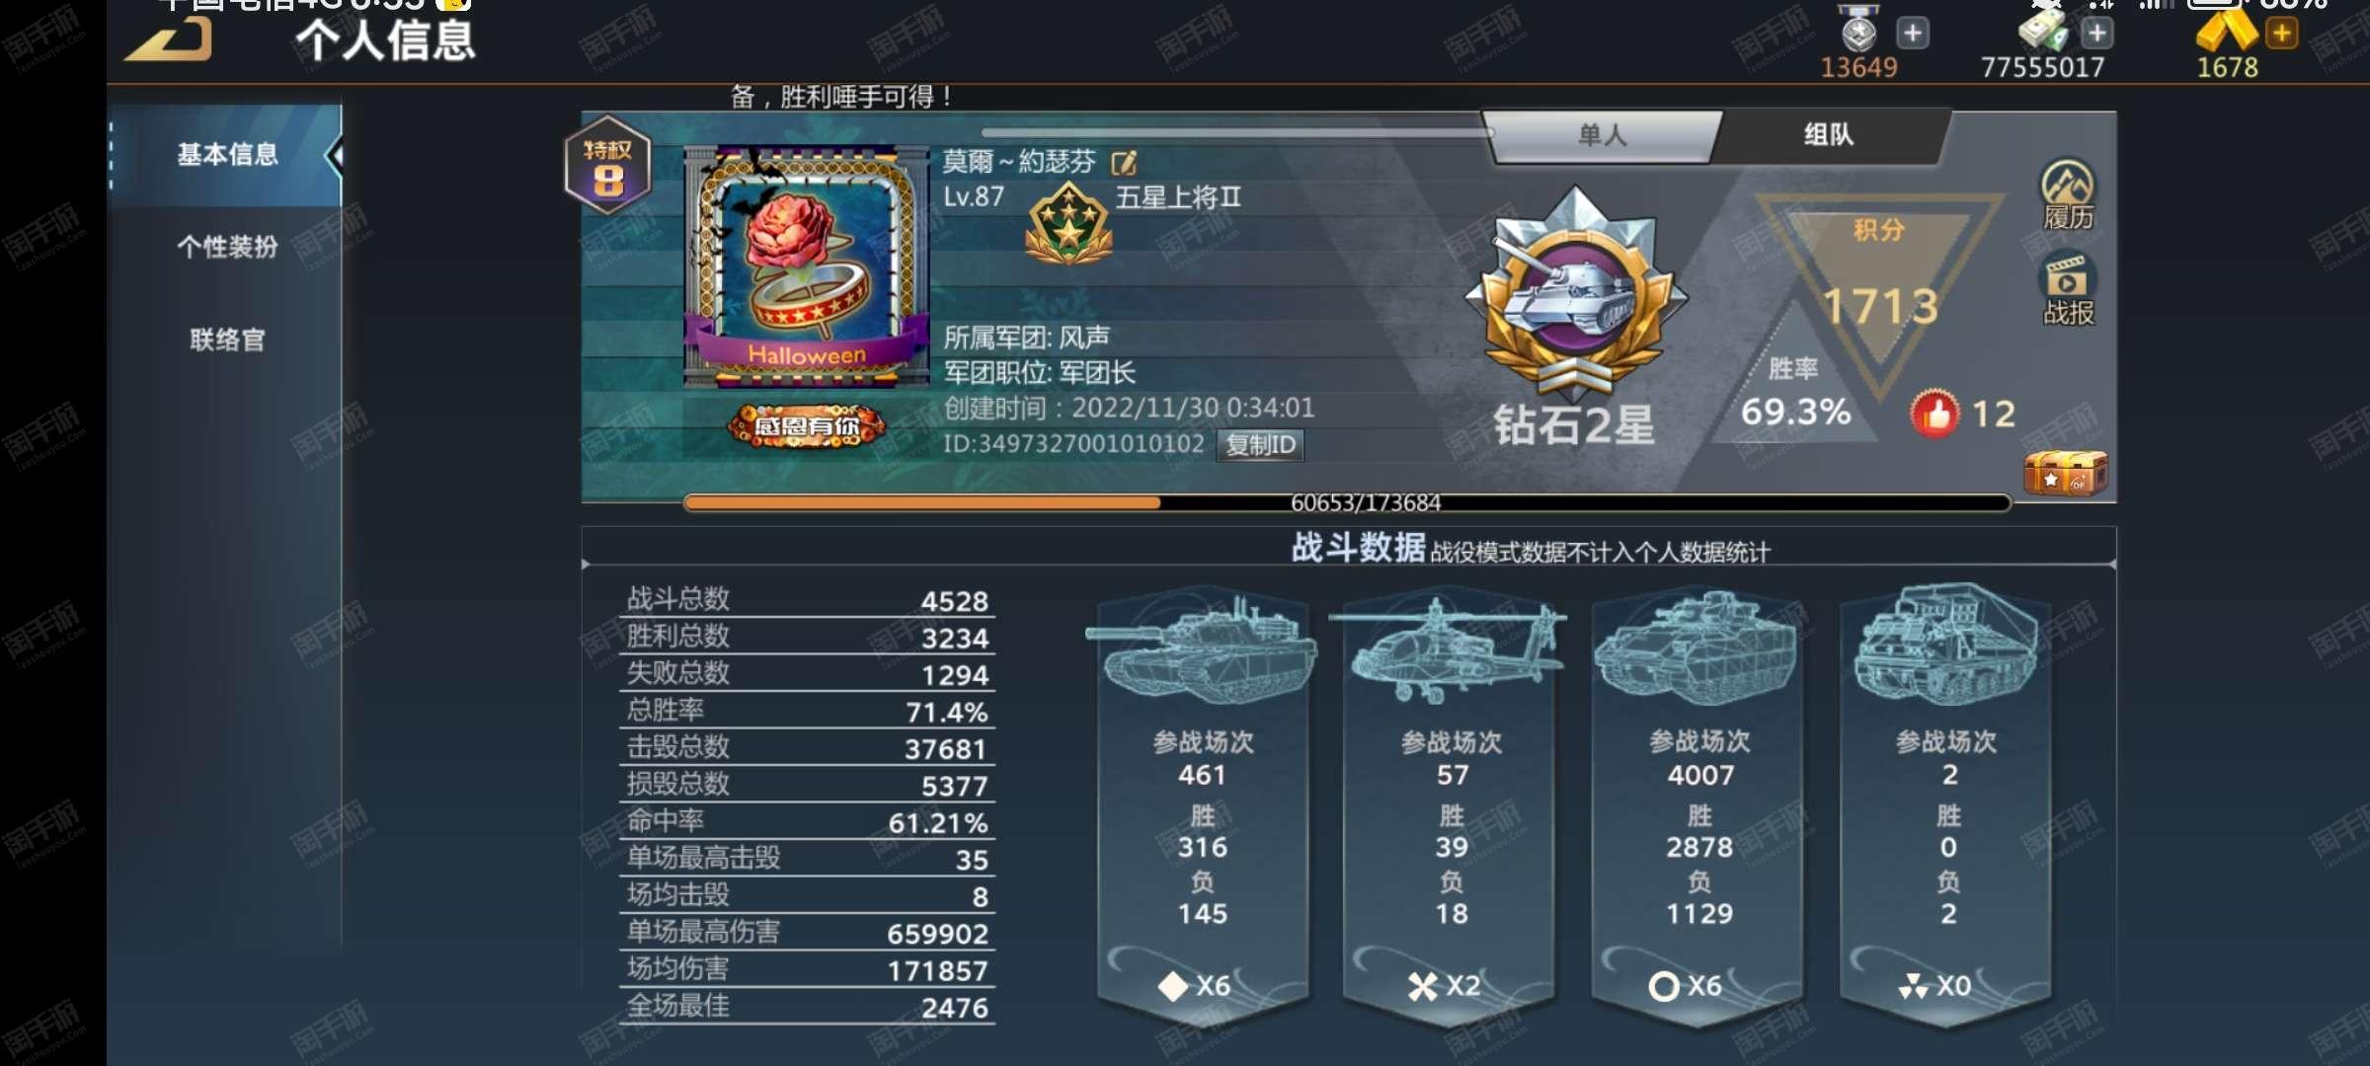The height and width of the screenshot is (1066, 2370).
Task: Add medals with the plus beside 13649
Action: click(x=1913, y=34)
